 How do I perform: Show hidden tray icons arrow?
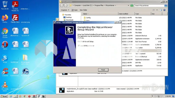click(x=152, y=96)
